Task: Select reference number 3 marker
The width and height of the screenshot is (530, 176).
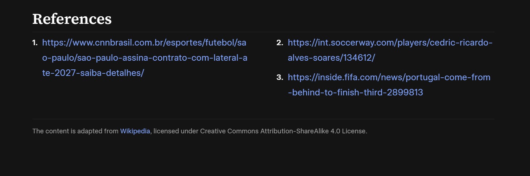Action: point(280,77)
